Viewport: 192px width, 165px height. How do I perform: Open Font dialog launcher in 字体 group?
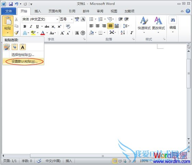pos(84,39)
